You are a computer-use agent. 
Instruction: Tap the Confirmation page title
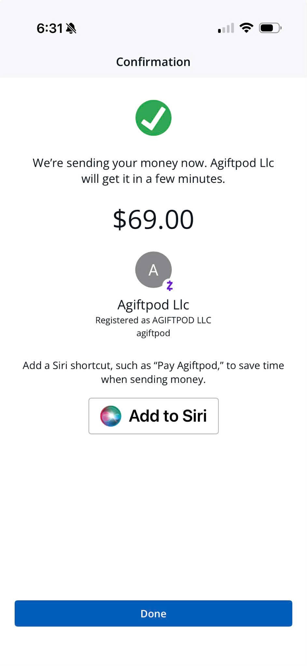point(153,62)
